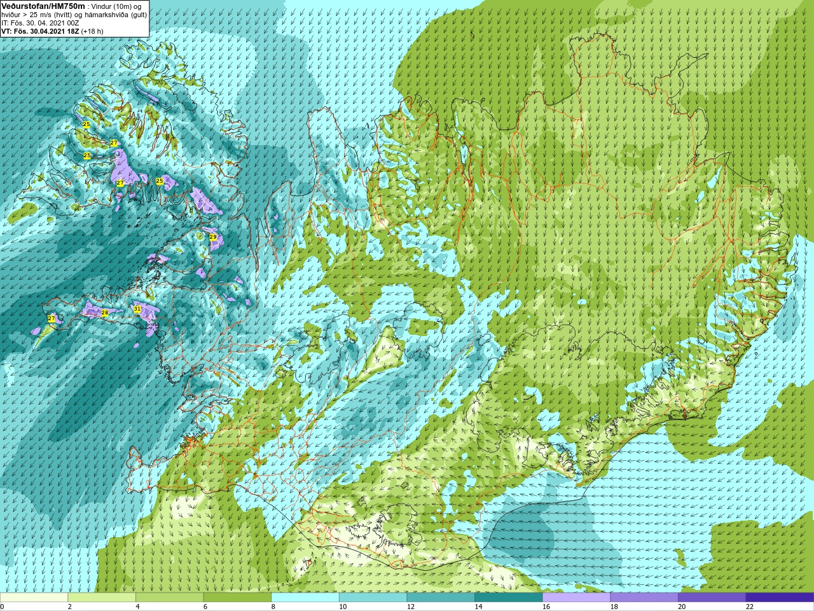This screenshot has width=814, height=611.
Task: Click the 14–16 m/s dark teal legend swatch
Action: coord(509,598)
